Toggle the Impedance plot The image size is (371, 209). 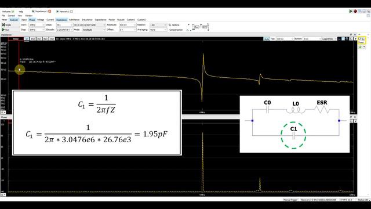coord(61,20)
